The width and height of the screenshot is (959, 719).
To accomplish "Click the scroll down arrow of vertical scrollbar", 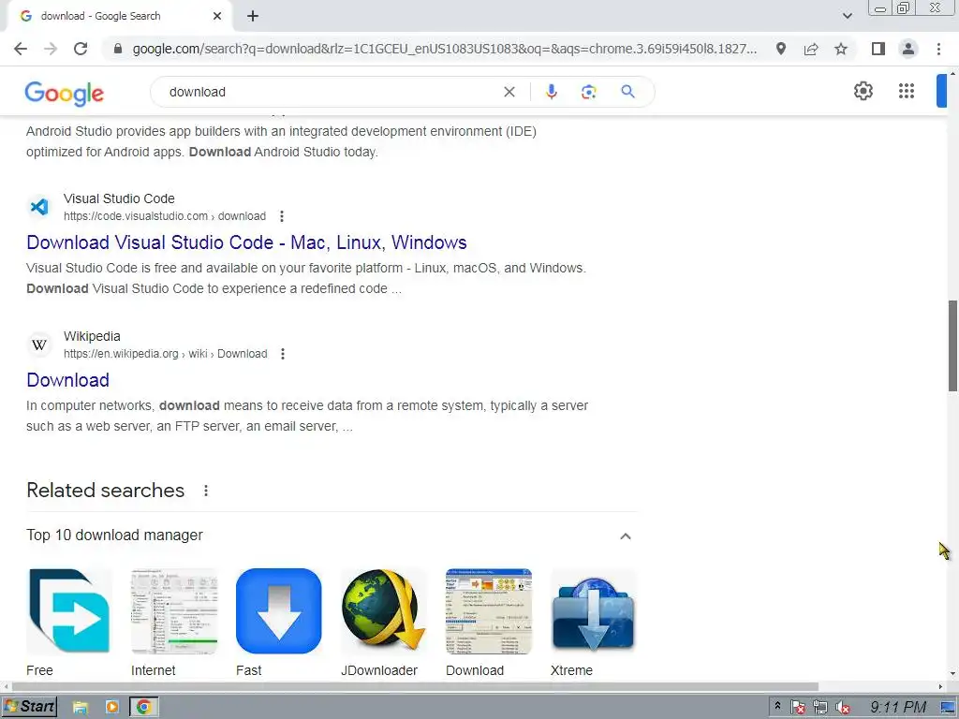I will tap(952, 674).
